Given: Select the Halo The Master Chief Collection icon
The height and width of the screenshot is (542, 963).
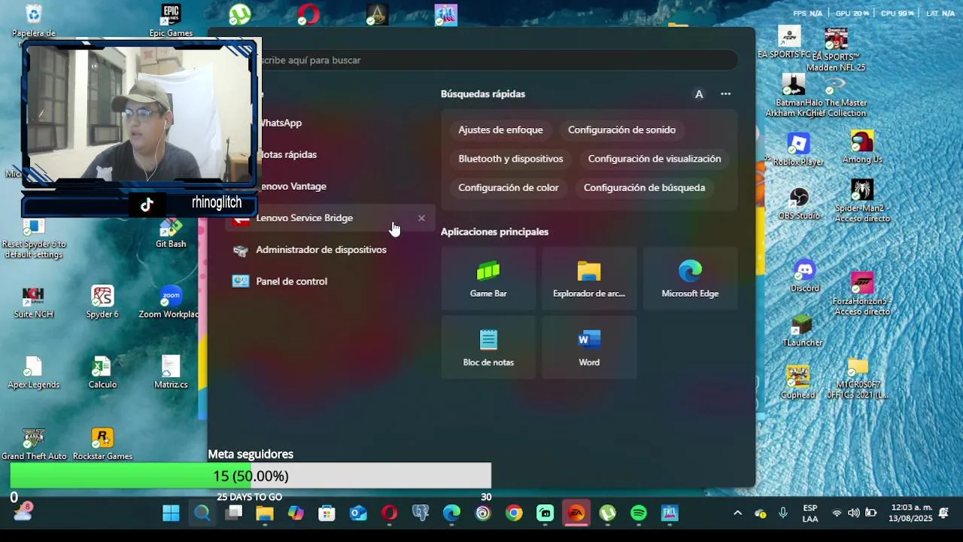Looking at the screenshot, I should click(836, 96).
